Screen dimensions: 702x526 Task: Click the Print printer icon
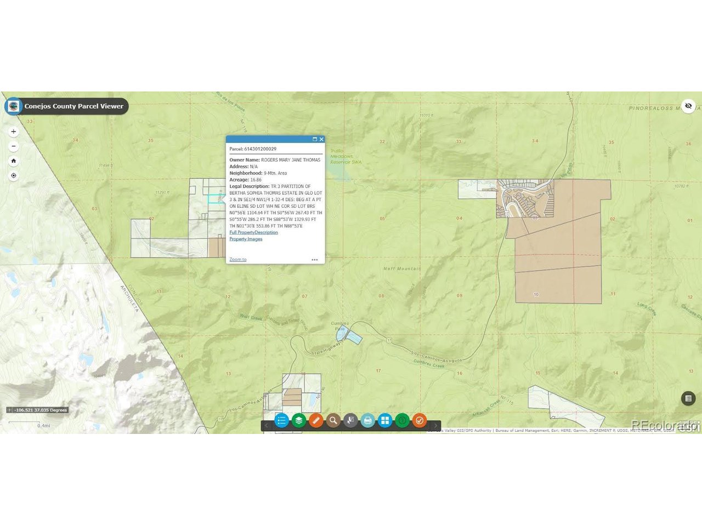pyautogui.click(x=368, y=420)
